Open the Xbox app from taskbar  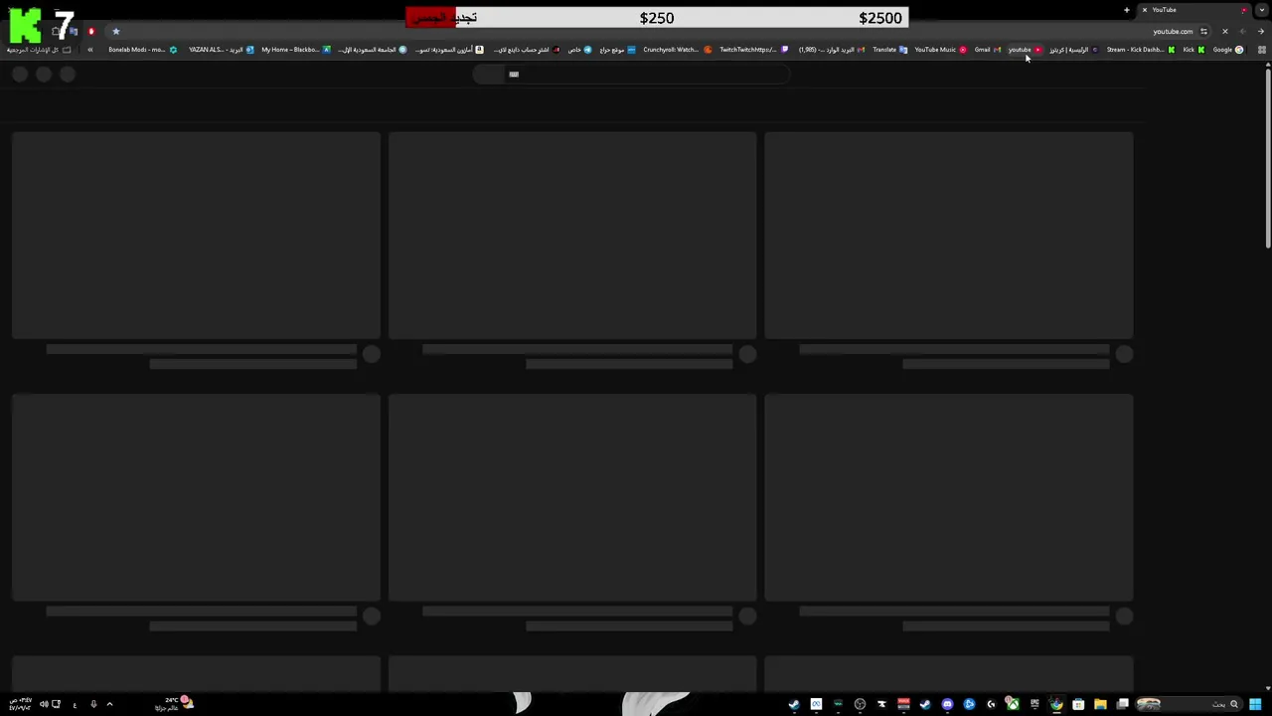(x=1013, y=704)
